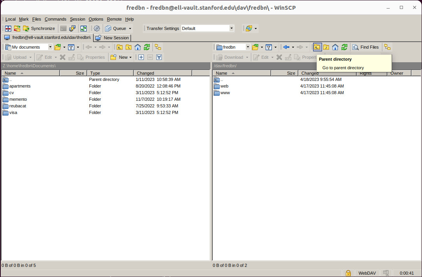Open the Commands menu

tap(55, 19)
